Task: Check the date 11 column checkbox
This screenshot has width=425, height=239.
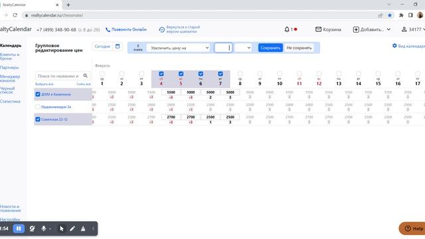Action: (299, 74)
